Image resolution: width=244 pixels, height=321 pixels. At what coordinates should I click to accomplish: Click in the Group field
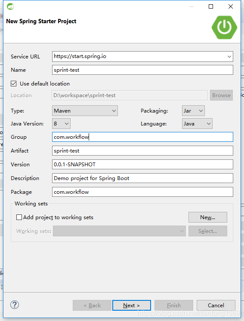coord(142,137)
